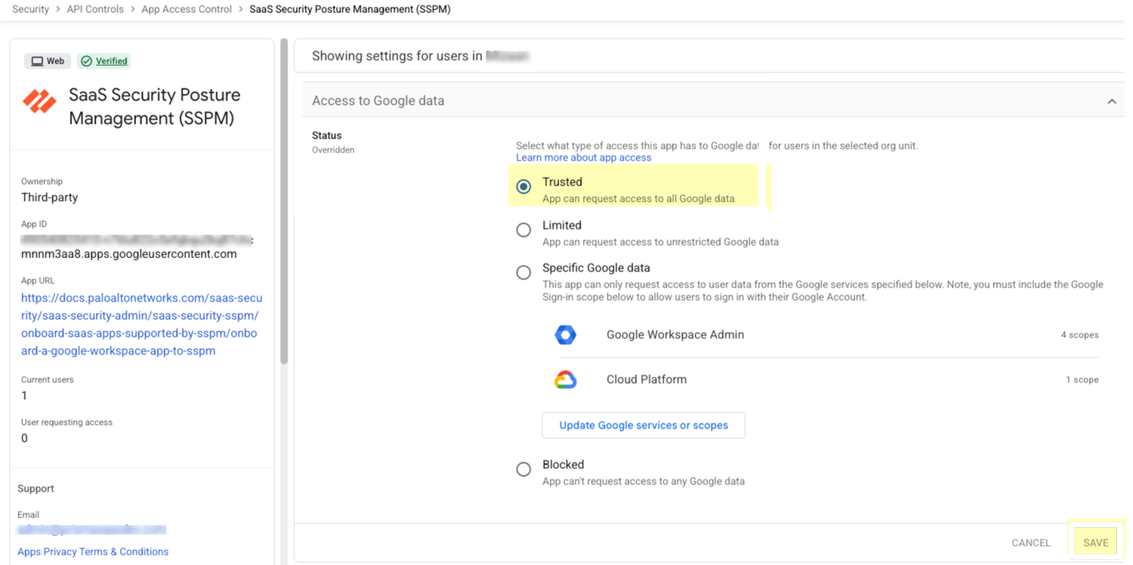Image resolution: width=1133 pixels, height=565 pixels.
Task: Click the App ID googleusercontent.com text
Action: pos(129,254)
